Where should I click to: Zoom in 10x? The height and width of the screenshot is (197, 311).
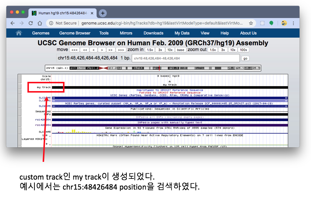point(170,50)
